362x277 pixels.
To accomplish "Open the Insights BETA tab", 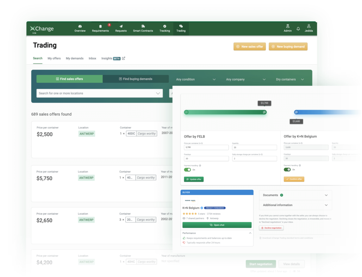I will tap(111, 58).
